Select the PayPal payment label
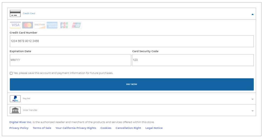This screenshot has width=264, height=138. (x=26, y=99)
